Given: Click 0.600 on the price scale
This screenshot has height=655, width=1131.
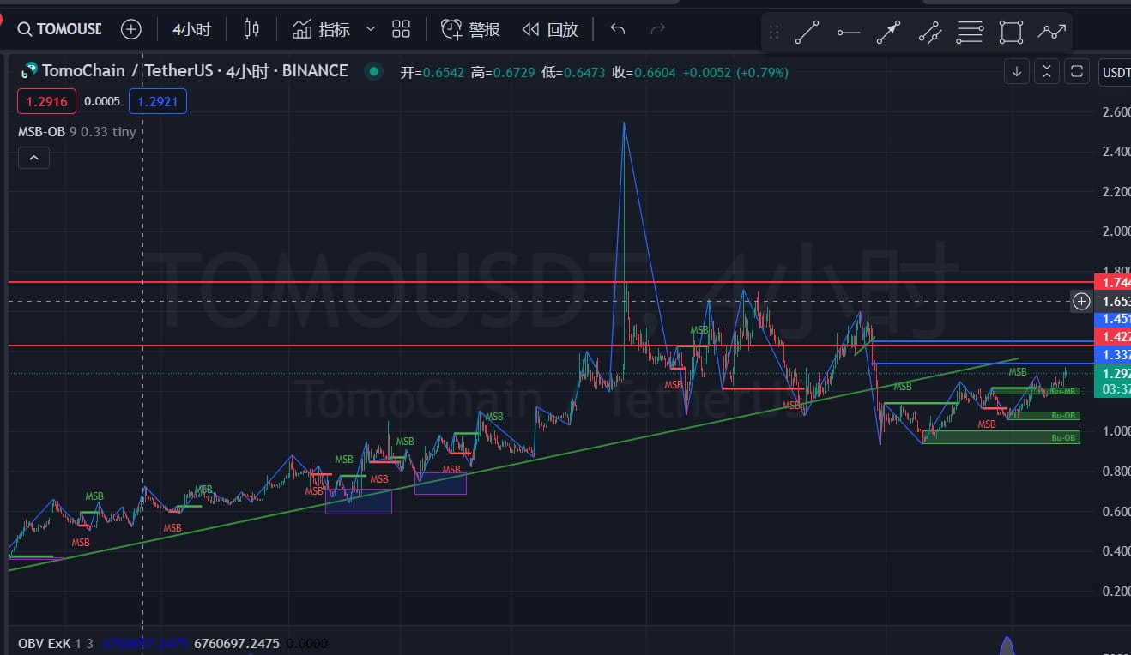Looking at the screenshot, I should tap(1116, 511).
